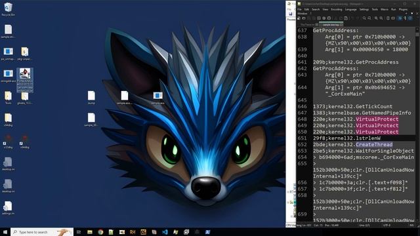The image size is (420, 236).
Task: Click the Notepad++ vertical scrollbar
Action: coord(417,125)
